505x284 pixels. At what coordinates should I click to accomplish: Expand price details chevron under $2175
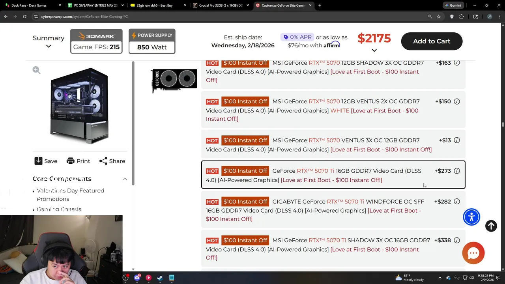coord(374,50)
